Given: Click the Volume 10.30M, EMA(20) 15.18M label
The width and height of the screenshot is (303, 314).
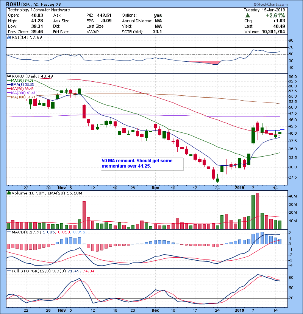Looking at the screenshot, I should point(47,193).
